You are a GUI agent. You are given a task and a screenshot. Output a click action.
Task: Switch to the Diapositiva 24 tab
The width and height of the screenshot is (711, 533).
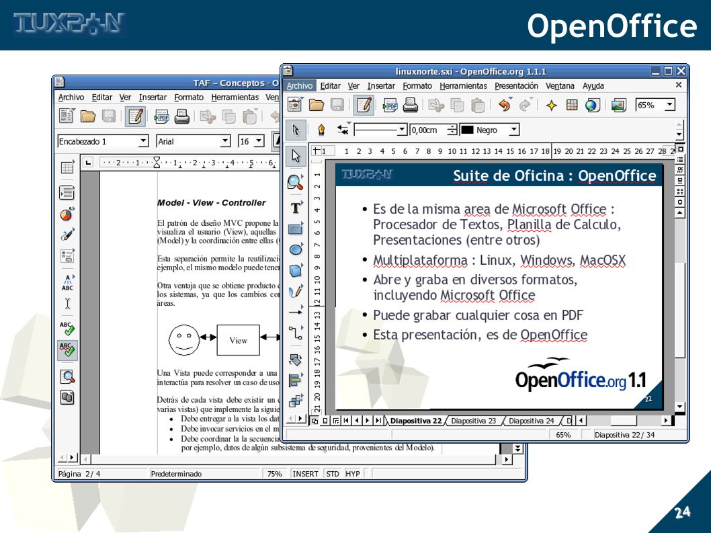click(531, 421)
